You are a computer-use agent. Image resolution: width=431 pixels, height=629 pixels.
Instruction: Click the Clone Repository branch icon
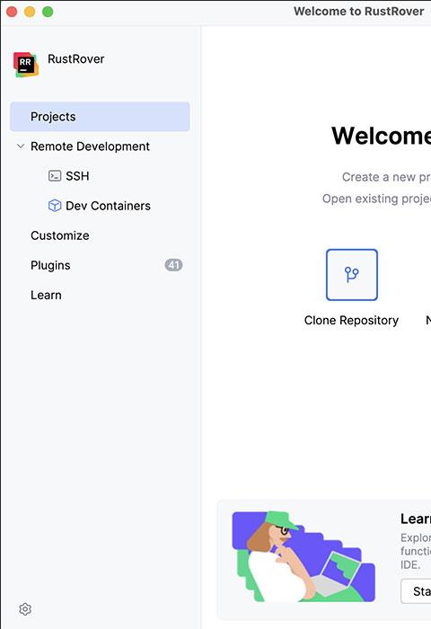pyautogui.click(x=352, y=275)
